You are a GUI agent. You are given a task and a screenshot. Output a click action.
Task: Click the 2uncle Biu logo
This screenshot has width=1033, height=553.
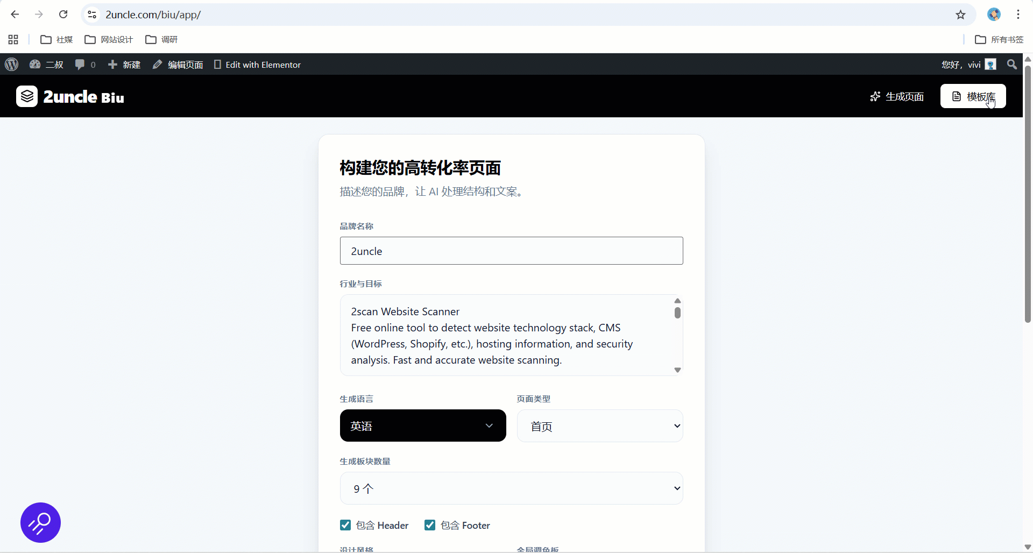click(x=70, y=97)
